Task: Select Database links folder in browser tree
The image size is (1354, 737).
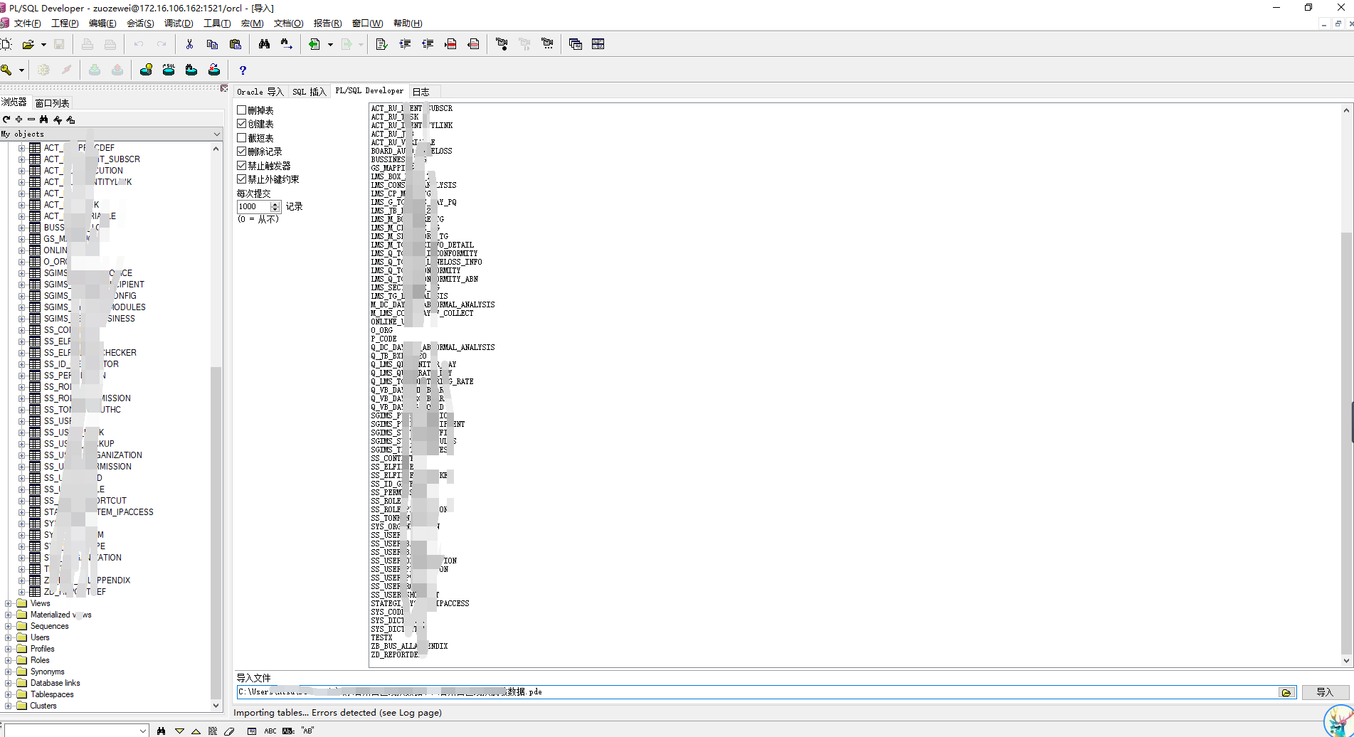Action: (55, 683)
